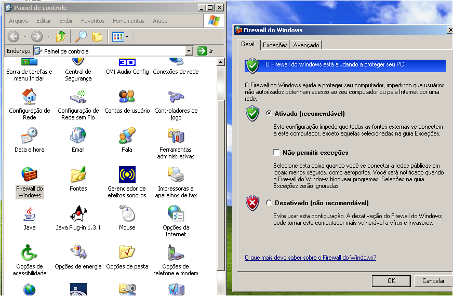Click the scrollbar up arrow in Control Panel
Screen dimensions: 453x296
220,62
